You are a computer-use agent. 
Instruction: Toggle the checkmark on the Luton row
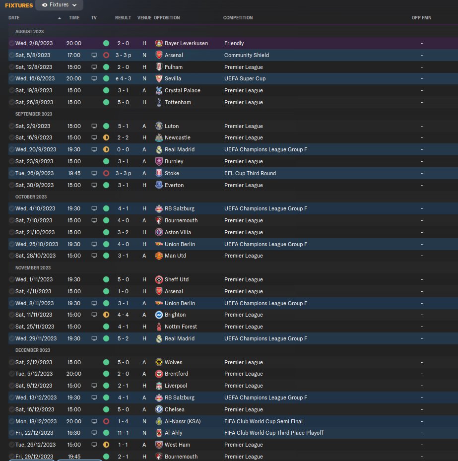[11, 126]
